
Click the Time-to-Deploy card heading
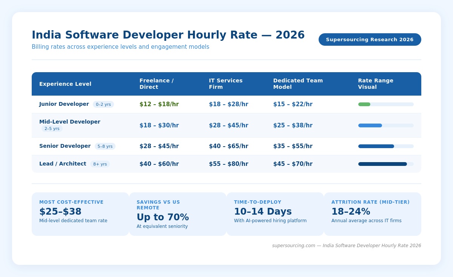[258, 202]
